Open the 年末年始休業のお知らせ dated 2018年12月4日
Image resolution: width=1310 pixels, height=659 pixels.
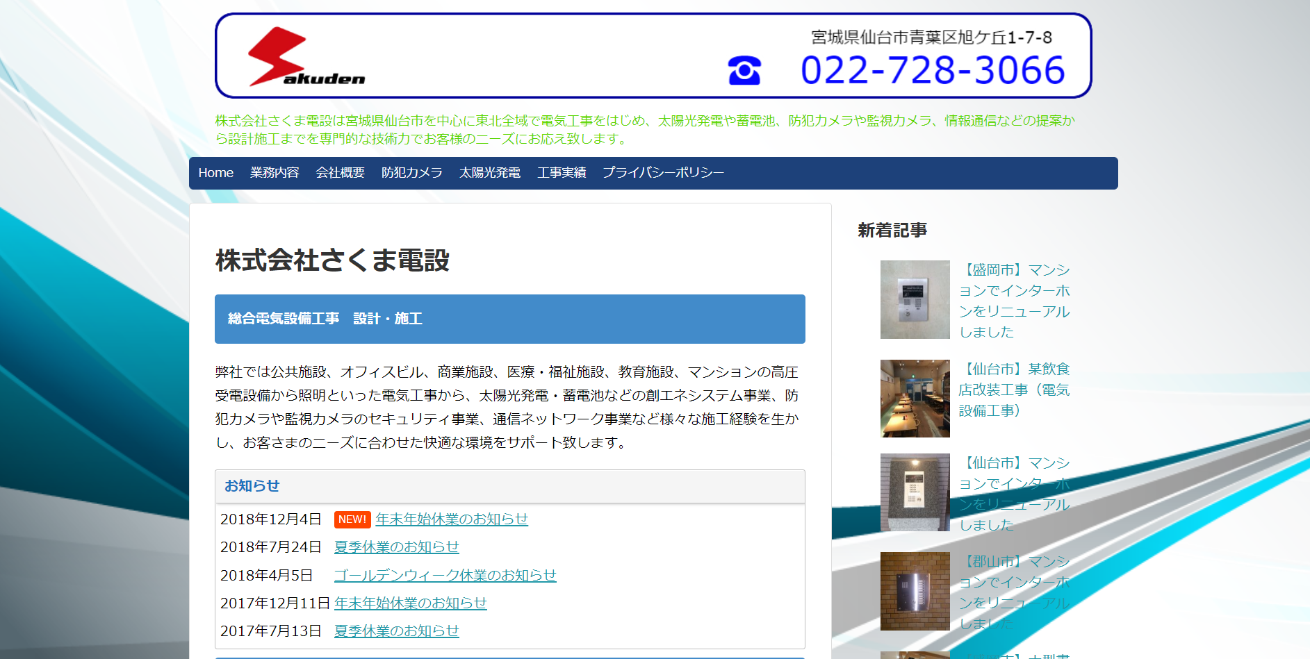(451, 519)
